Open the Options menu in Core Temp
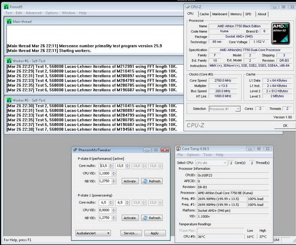Screen dimensions: 296x245 pos(193,155)
